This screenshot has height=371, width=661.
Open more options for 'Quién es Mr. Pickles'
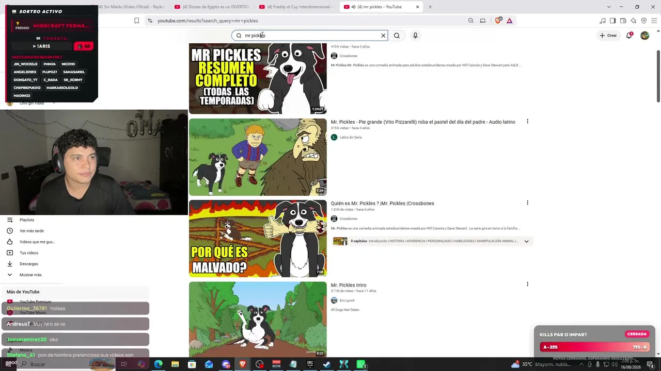tap(527, 203)
